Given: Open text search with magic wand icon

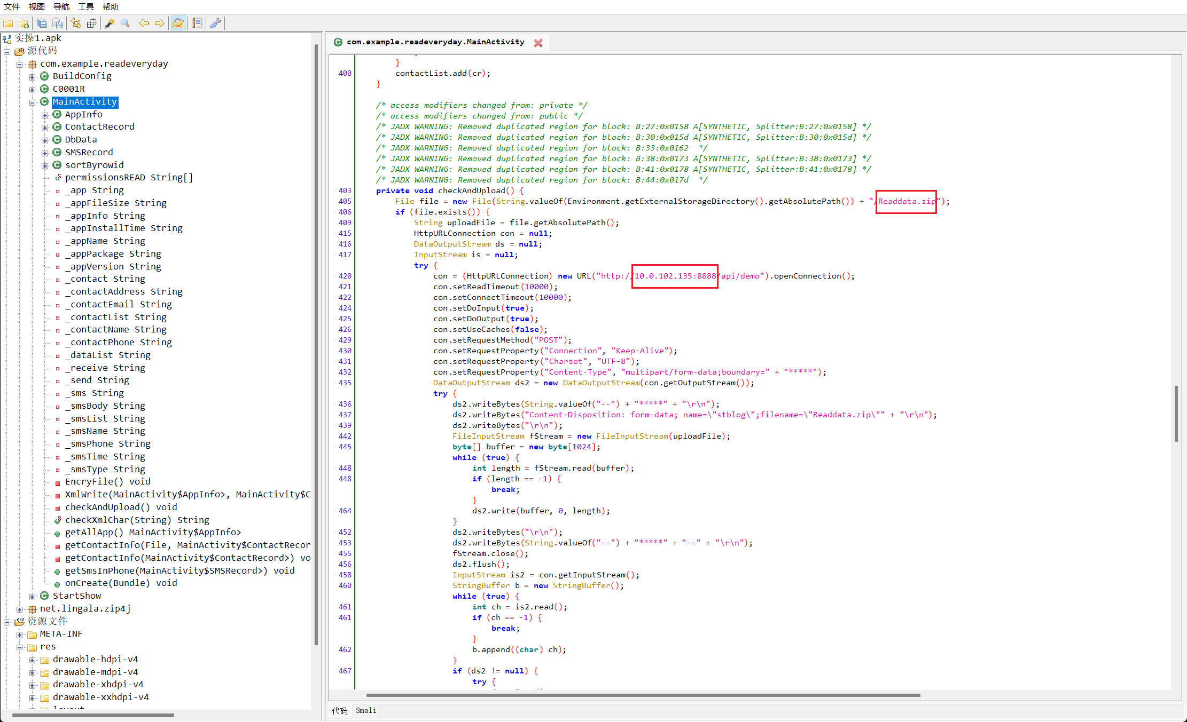Looking at the screenshot, I should 110,23.
